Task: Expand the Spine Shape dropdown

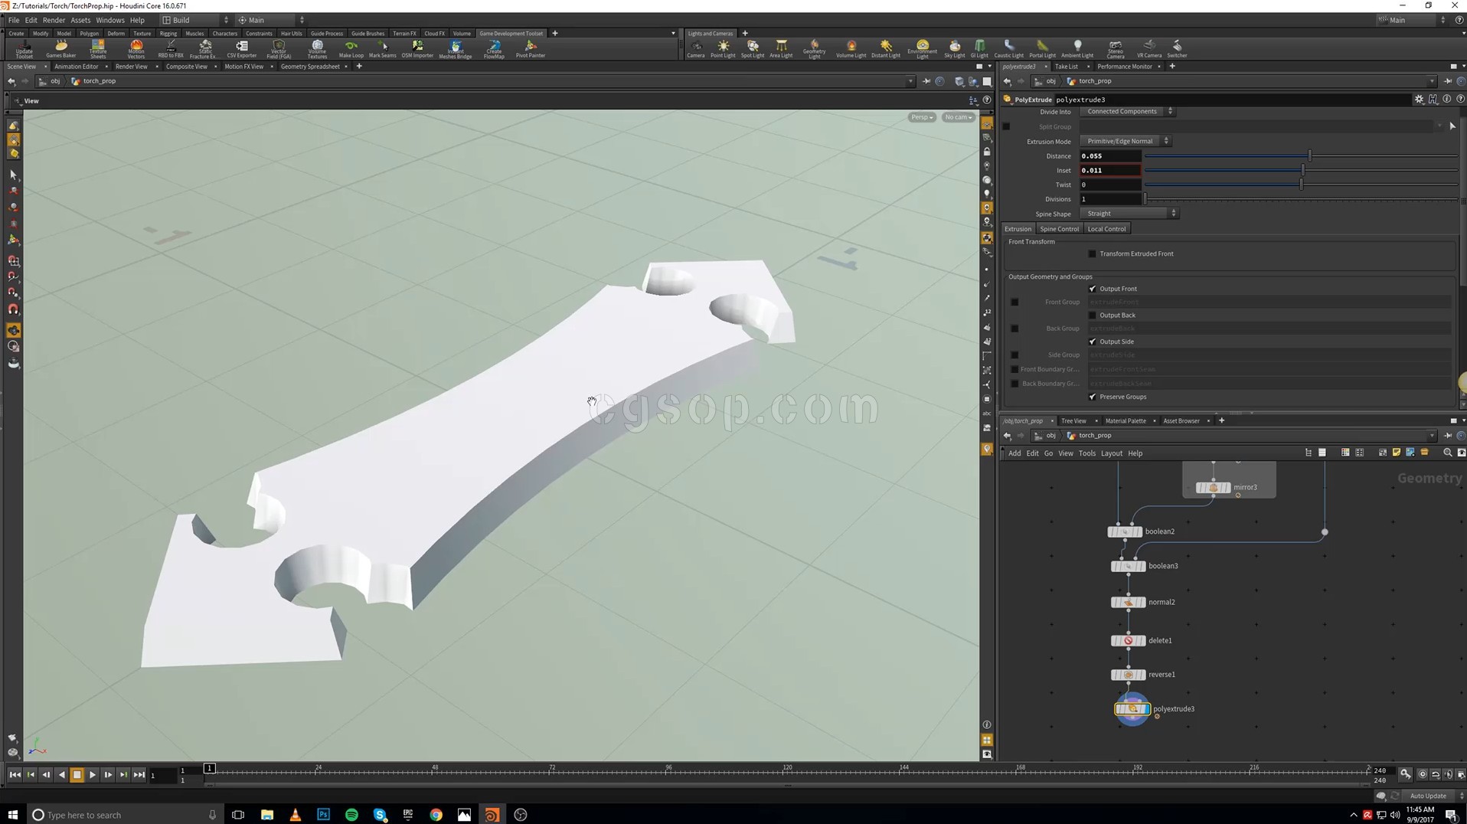Action: click(1128, 214)
